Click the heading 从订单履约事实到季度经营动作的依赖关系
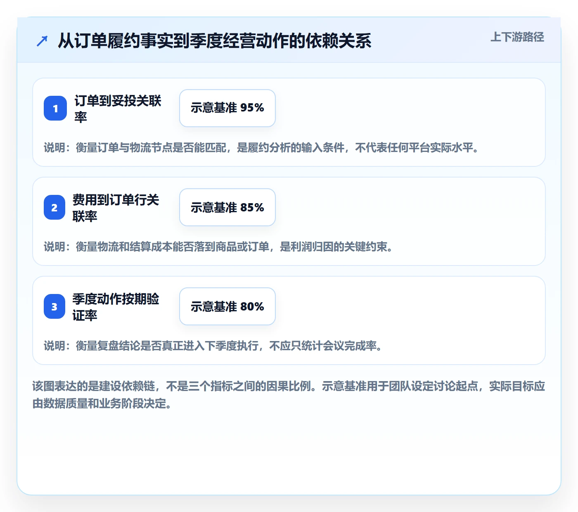Image resolution: width=578 pixels, height=512 pixels. [215, 41]
